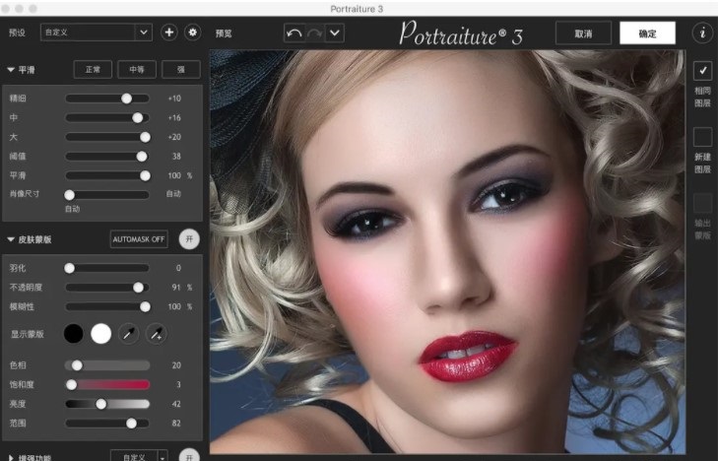Click the 平滑 percentage slider handle
The height and width of the screenshot is (461, 718).
(x=145, y=175)
